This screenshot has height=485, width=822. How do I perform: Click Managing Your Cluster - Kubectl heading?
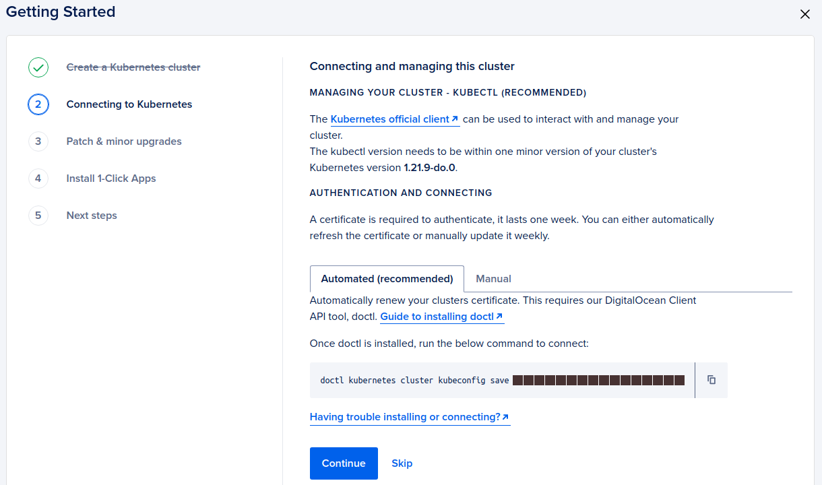click(448, 92)
